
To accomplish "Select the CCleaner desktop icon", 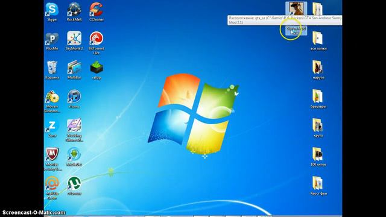I will point(96,10).
